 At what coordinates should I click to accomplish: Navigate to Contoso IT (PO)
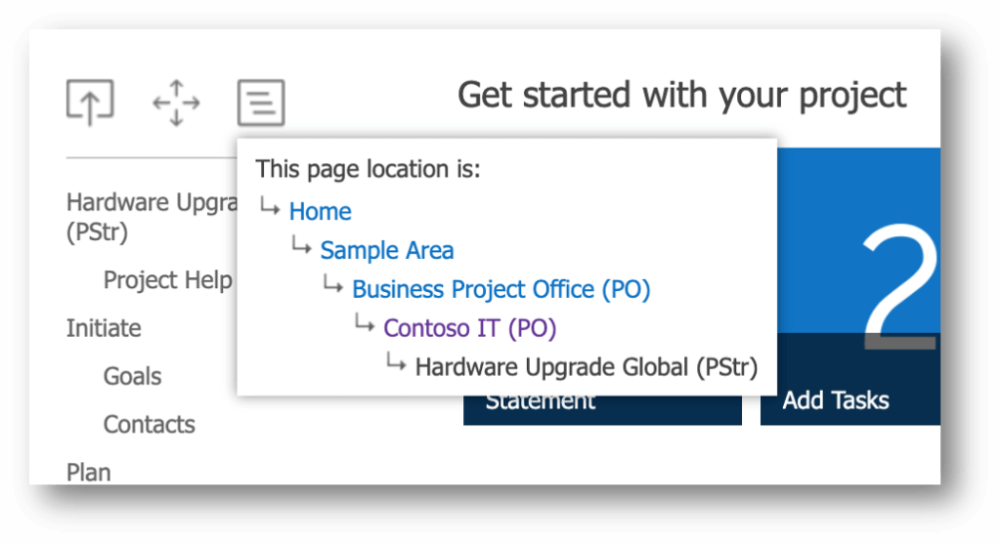click(469, 328)
